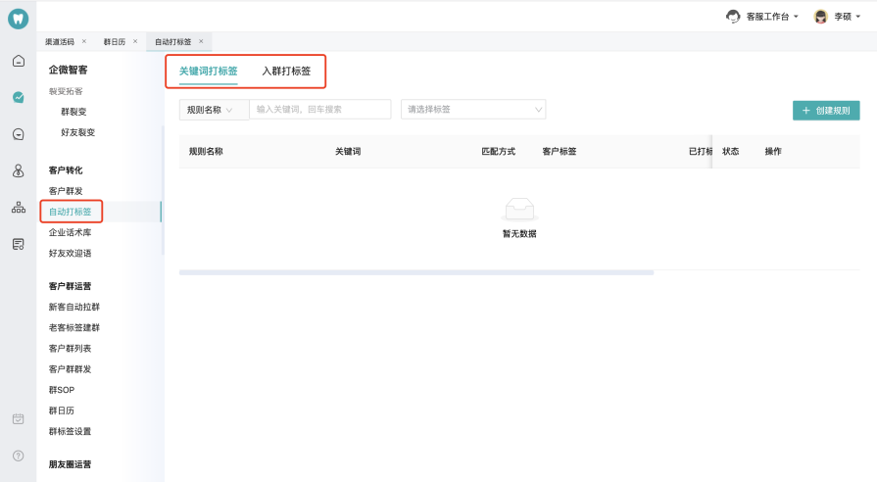Click the document list icon in left rail

(18, 244)
